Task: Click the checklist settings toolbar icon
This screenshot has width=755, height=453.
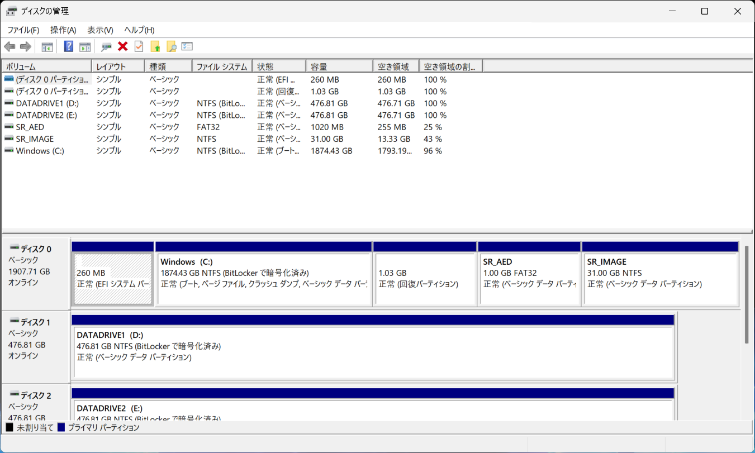Action: pyautogui.click(x=187, y=46)
